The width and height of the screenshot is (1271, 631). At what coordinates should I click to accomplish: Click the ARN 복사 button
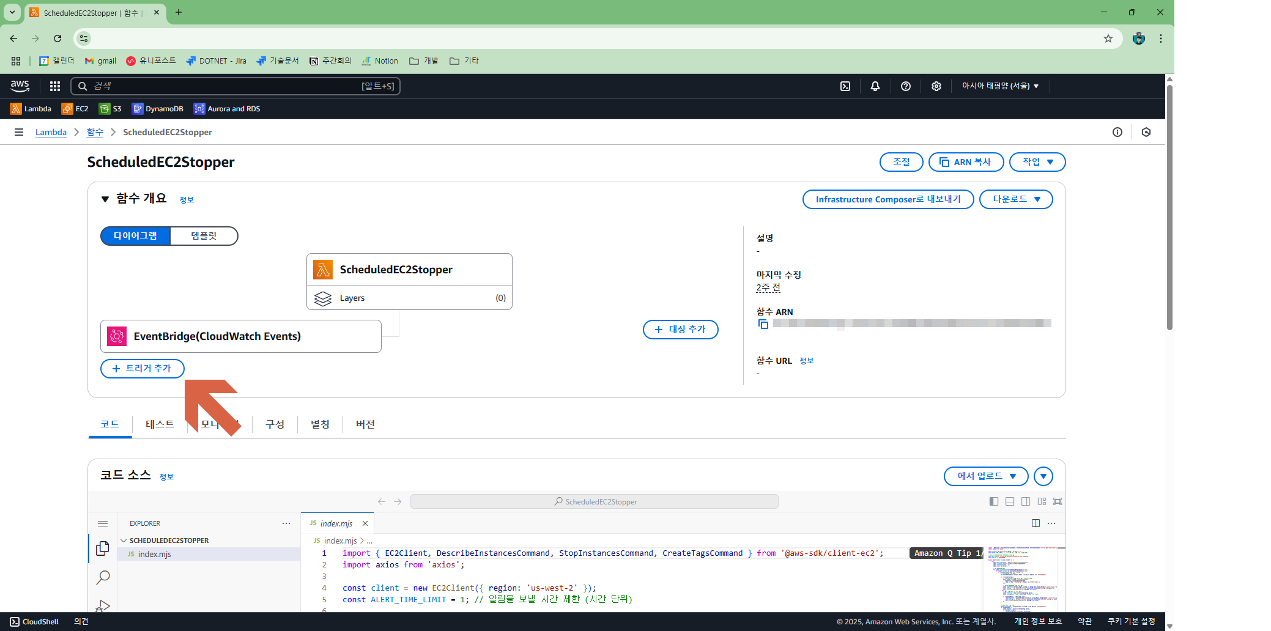[x=966, y=162]
